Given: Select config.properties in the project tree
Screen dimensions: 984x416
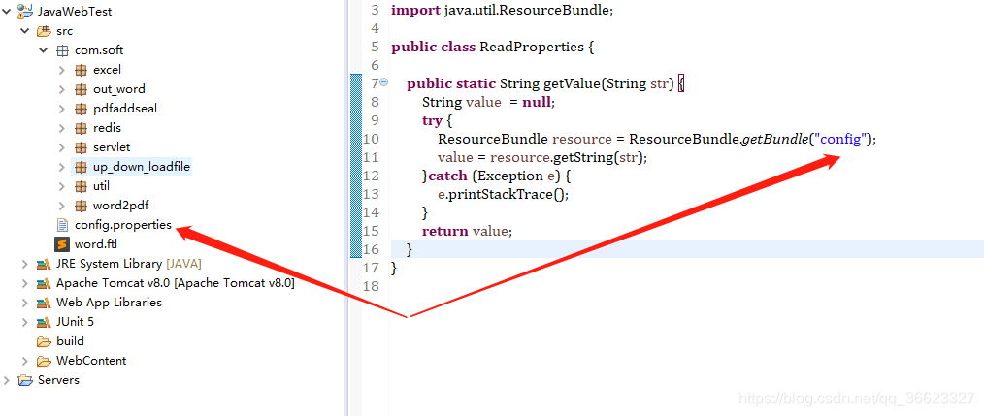Looking at the screenshot, I should 123,225.
